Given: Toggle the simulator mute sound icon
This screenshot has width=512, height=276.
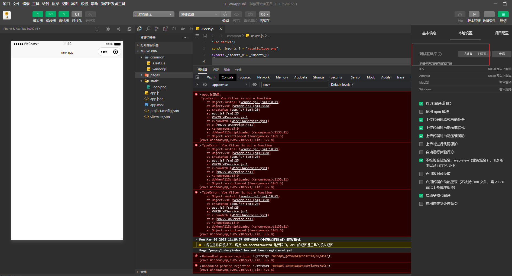Looking at the screenshot, I should 119,29.
